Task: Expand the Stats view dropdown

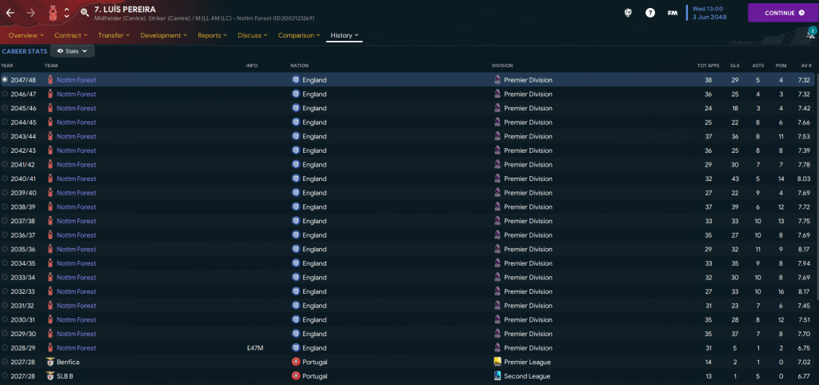Action: (x=73, y=51)
